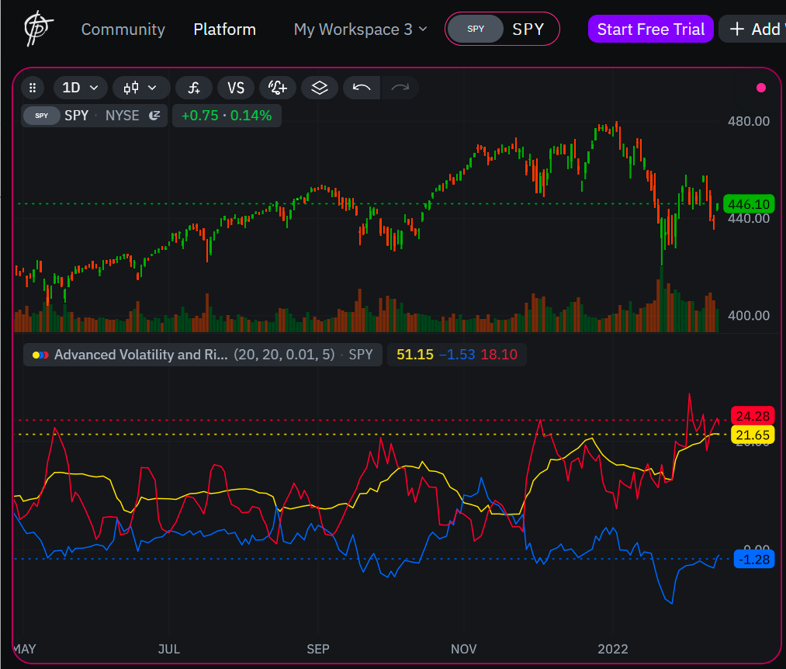786x669 pixels.
Task: Click the VS compare symbol icon
Action: pyautogui.click(x=236, y=88)
